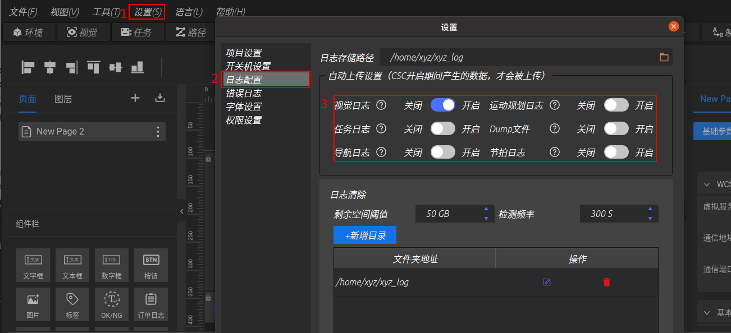Select 项目设置 in settings list
Image resolution: width=731 pixels, height=333 pixels.
(244, 53)
